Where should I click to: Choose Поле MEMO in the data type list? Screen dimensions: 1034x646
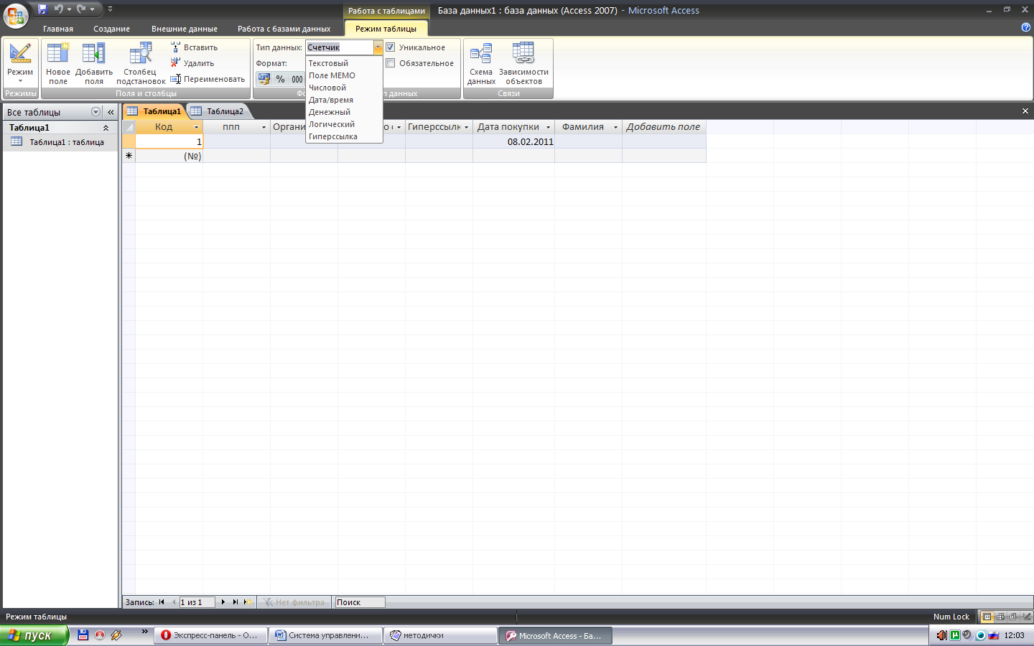344,75
